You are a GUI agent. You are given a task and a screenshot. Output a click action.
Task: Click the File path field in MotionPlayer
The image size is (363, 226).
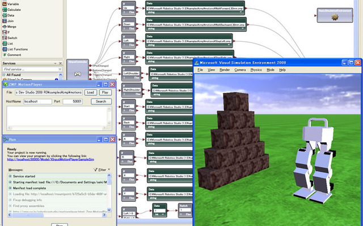coord(49,93)
